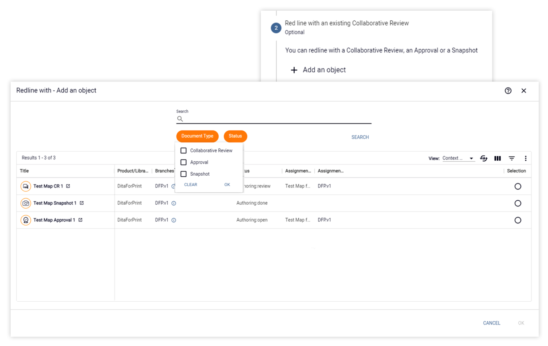
Task: Click CLEAR in the Document Type filter
Action: 191,185
